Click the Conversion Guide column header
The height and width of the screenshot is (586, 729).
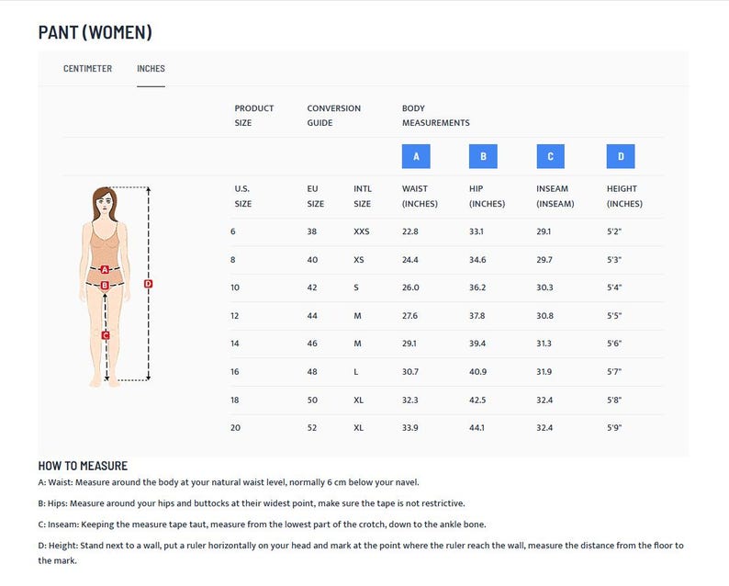(x=334, y=116)
